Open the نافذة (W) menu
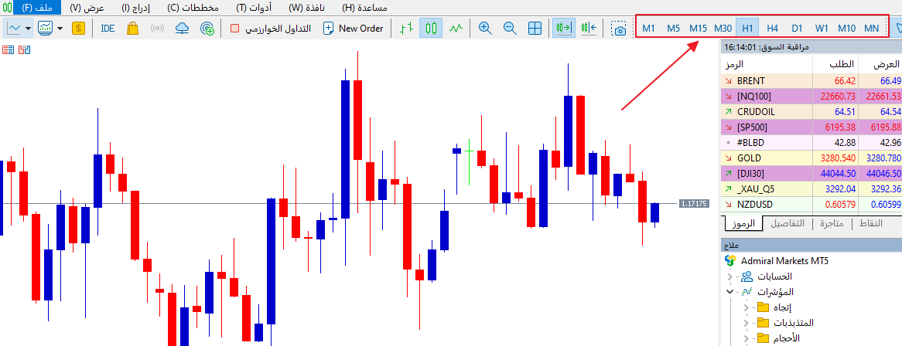 coord(306,8)
